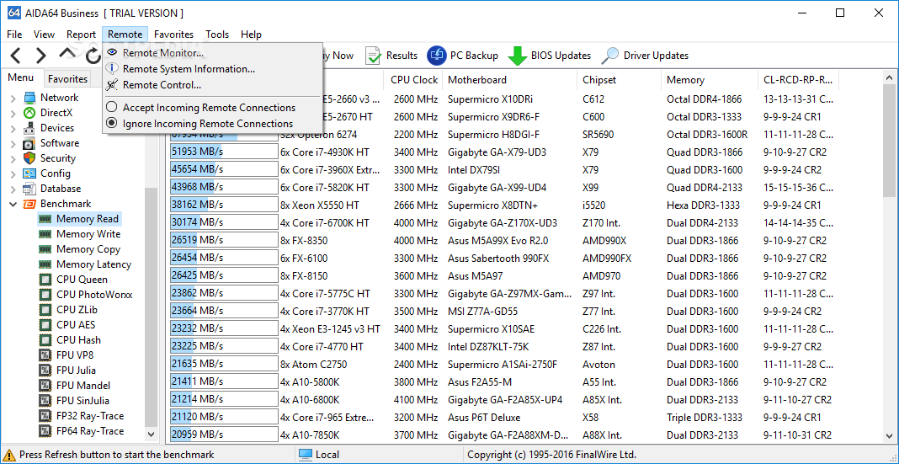Click the Database tree icon
Image resolution: width=899 pixels, height=464 pixels.
point(29,189)
